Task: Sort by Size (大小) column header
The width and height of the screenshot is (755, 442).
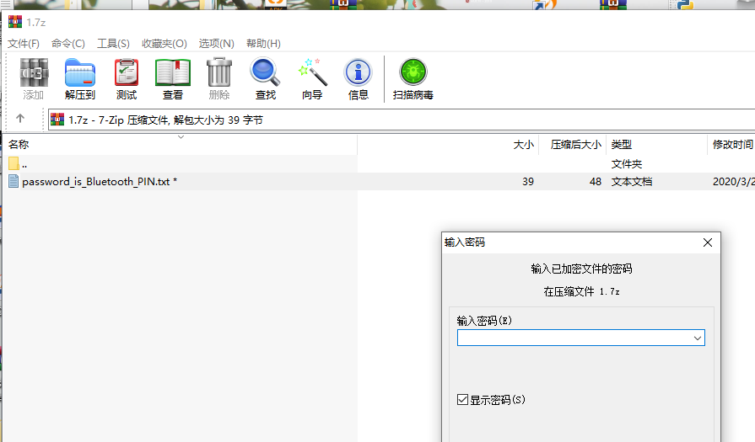Action: 523,145
